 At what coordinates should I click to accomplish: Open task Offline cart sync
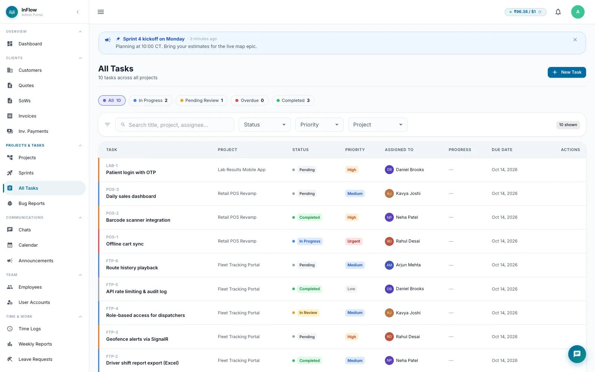tap(125, 244)
